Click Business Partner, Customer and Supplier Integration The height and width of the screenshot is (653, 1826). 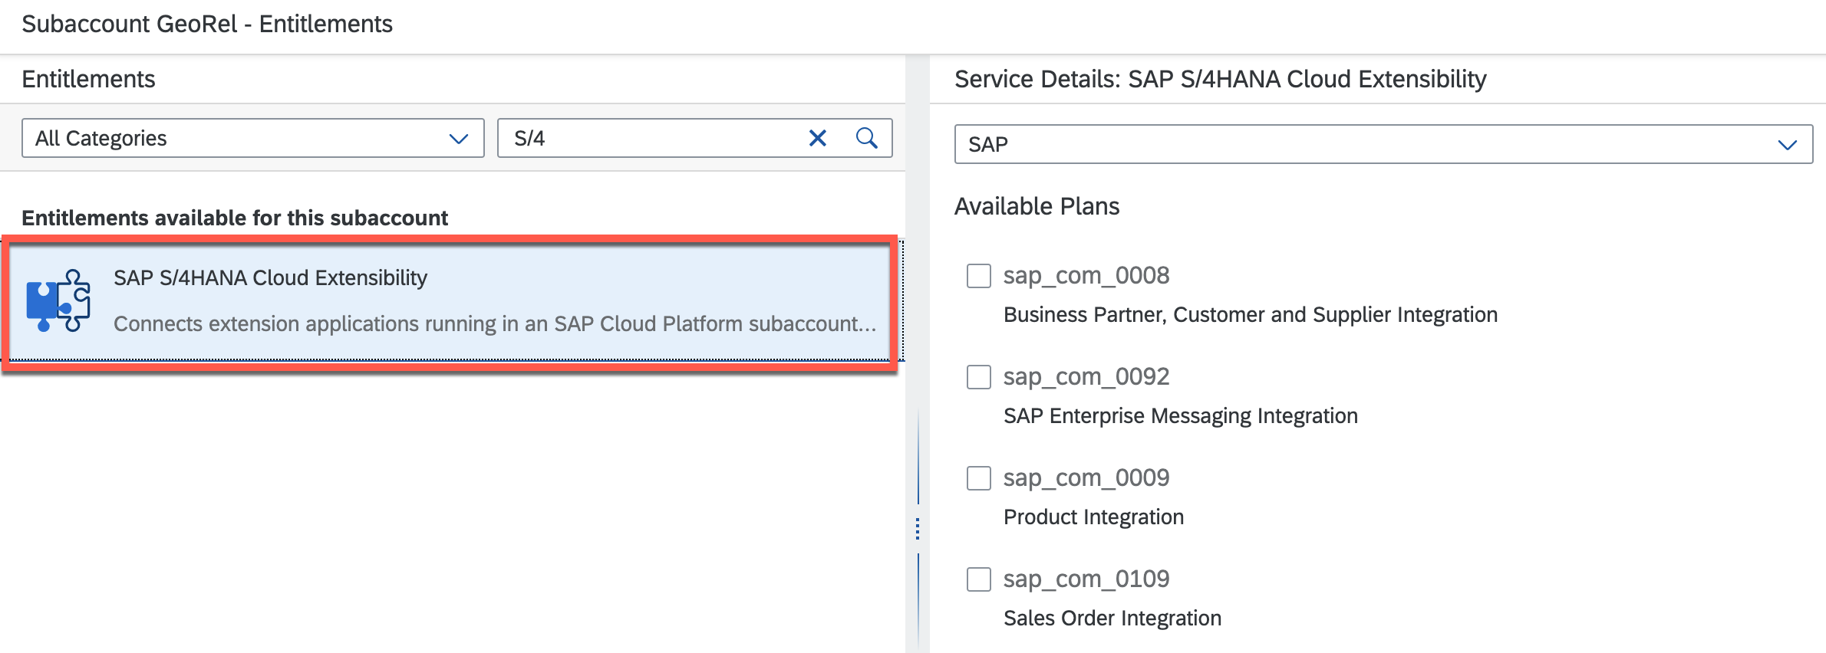point(1251,315)
